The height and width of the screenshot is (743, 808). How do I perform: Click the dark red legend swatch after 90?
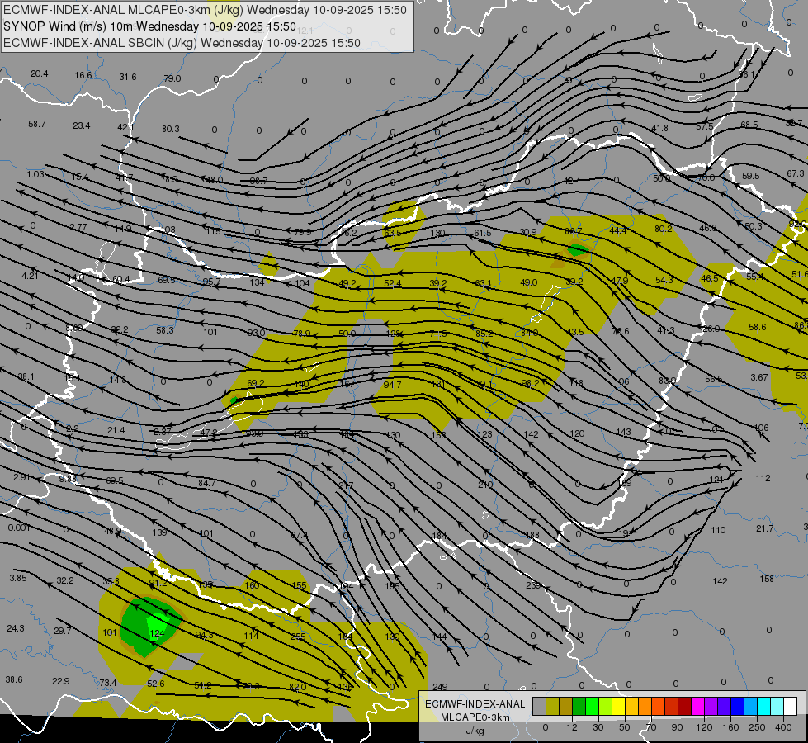pyautogui.click(x=684, y=706)
